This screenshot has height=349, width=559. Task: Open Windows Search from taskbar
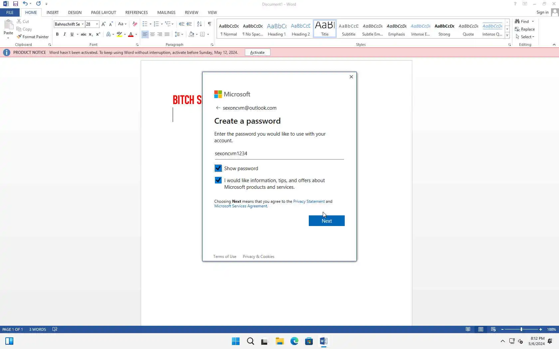click(250, 341)
